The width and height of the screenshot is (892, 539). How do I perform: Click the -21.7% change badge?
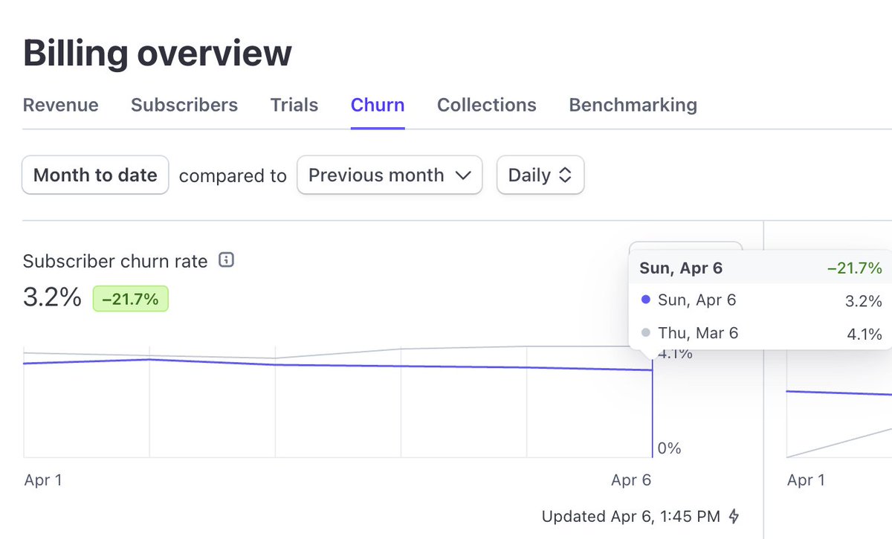pyautogui.click(x=131, y=299)
